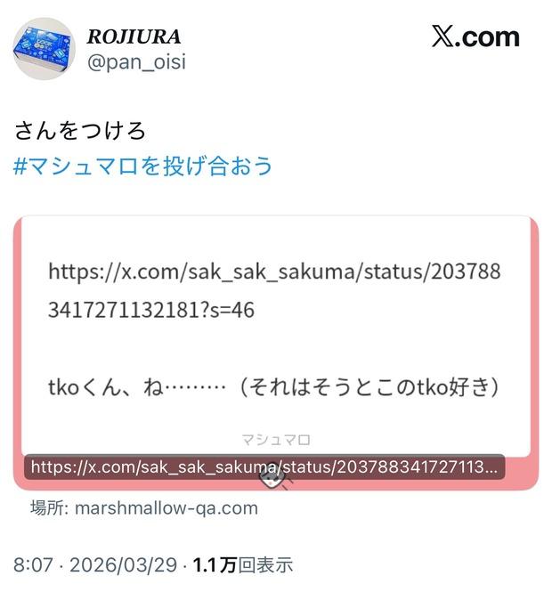Click the 8:07 timestamp
The width and height of the screenshot is (552, 592).
point(33,565)
